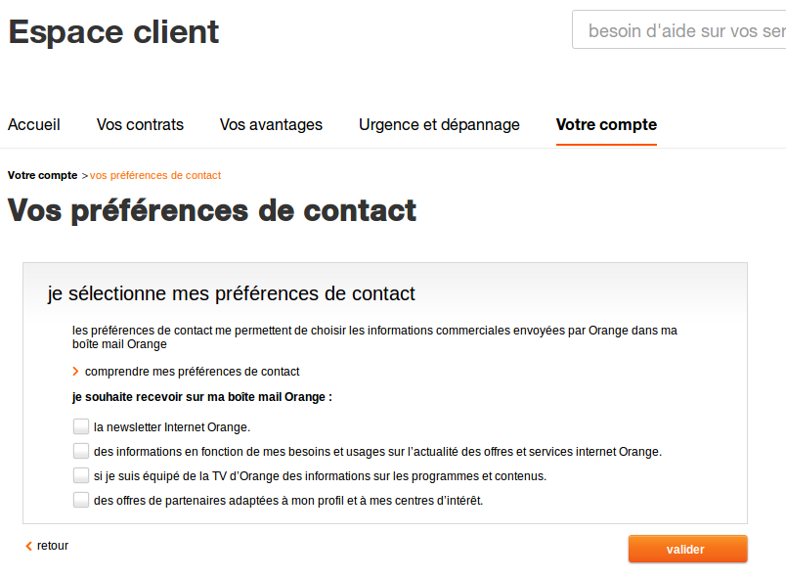786x579 pixels.
Task: Select the partner offers checkbox
Action: (80, 500)
